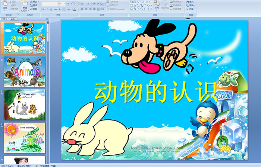Viewport: 261px width, 167px height.
Task: Toggle the Bullets list button
Action: click(83, 4)
